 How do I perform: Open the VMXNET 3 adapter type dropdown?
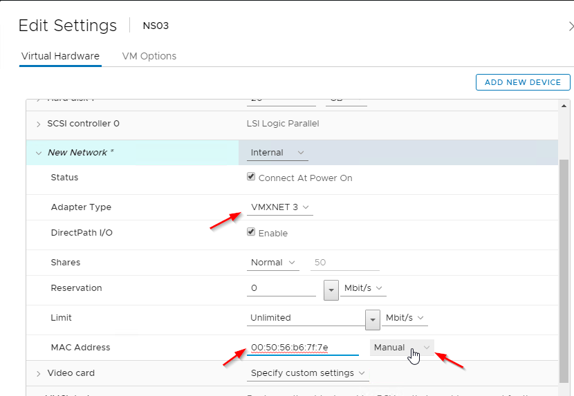pos(279,207)
